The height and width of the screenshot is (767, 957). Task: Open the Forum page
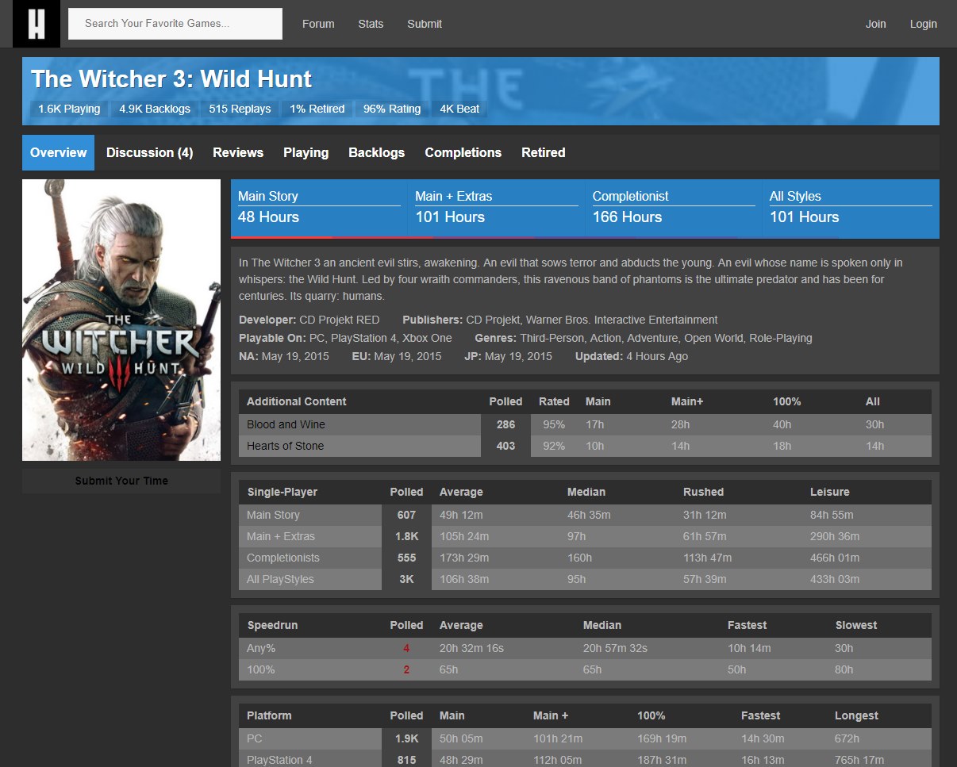pos(318,24)
